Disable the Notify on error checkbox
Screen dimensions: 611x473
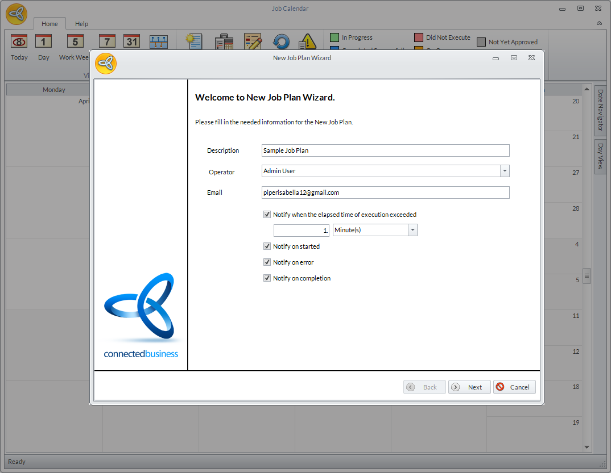pyautogui.click(x=267, y=262)
